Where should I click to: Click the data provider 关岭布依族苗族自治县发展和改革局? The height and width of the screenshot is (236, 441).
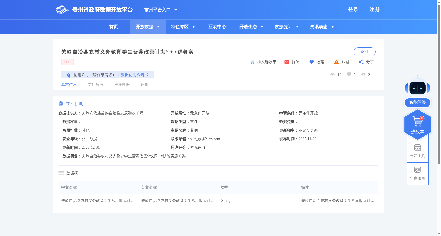(x=112, y=113)
